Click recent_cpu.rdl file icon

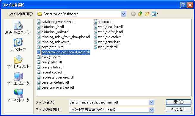[x=39, y=72]
